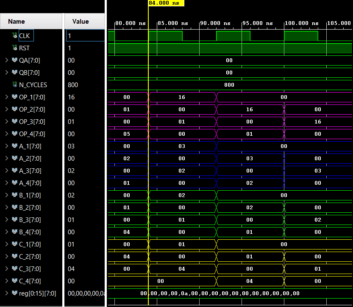The image size is (353, 307).
Task: Click the A_4[7:0] bus icon
Action: pyautogui.click(x=15, y=183)
